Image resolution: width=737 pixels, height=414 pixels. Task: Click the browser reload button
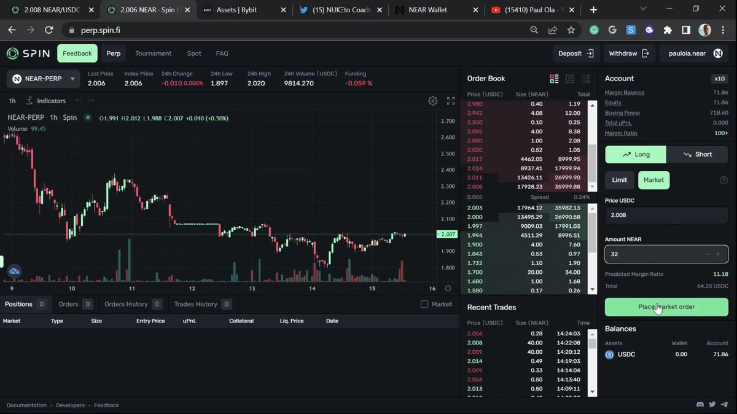49,29
